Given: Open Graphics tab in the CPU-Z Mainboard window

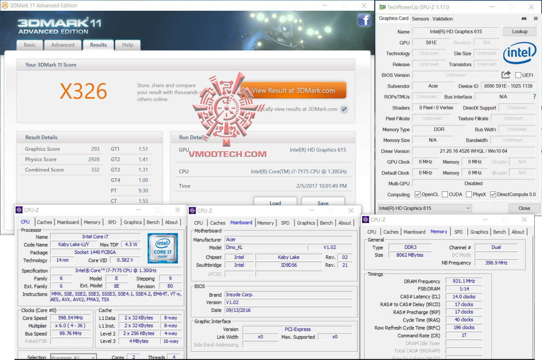Looking at the screenshot, I should tap(306, 223).
